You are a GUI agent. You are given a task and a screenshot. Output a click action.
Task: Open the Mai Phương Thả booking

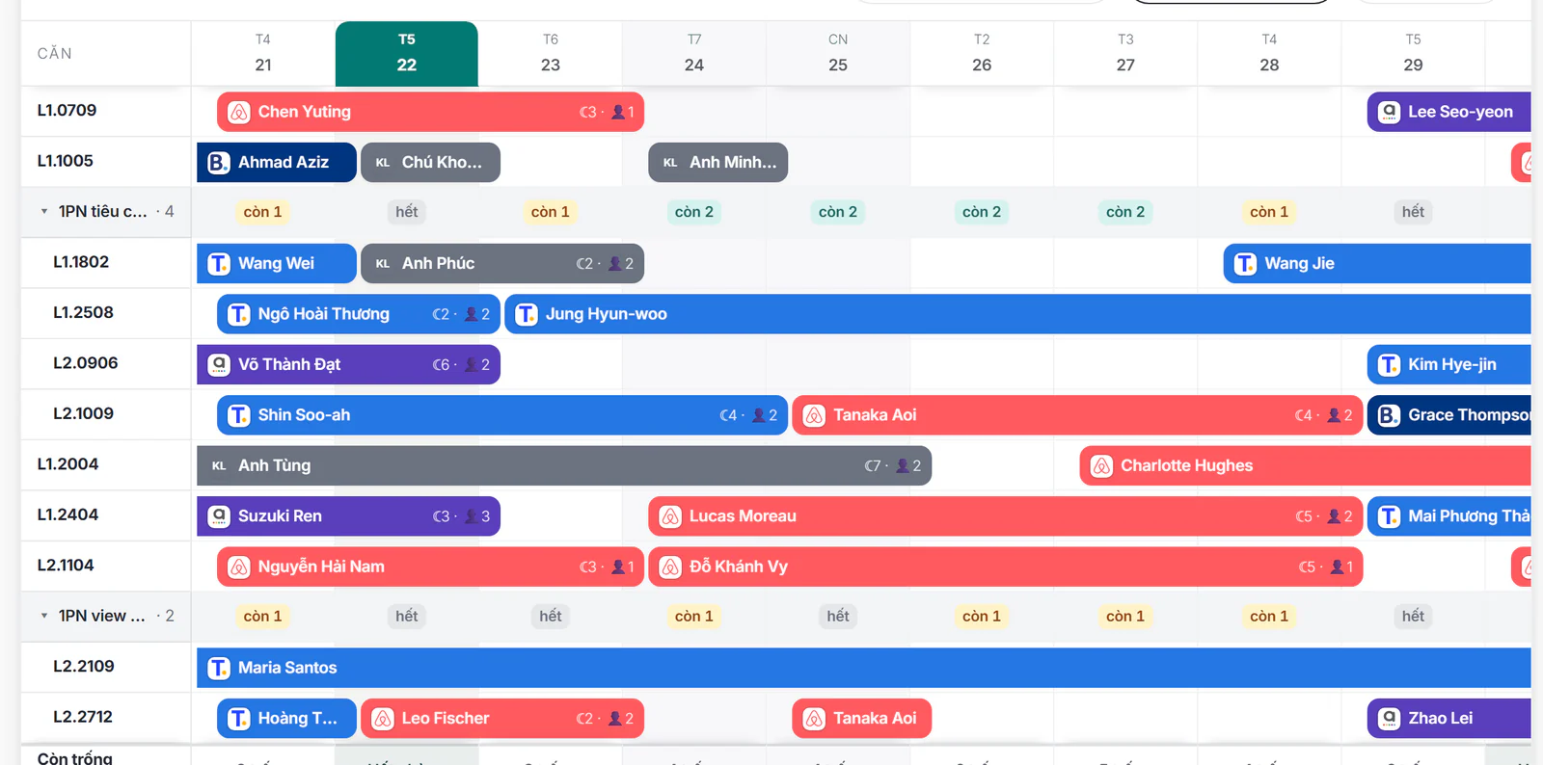pyautogui.click(x=1448, y=516)
